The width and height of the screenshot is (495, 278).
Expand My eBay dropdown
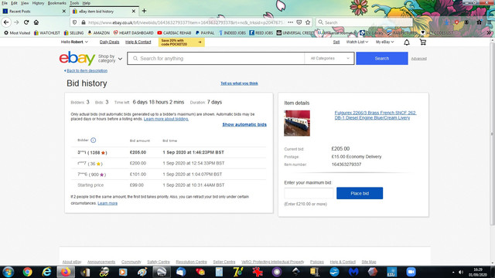pos(385,42)
